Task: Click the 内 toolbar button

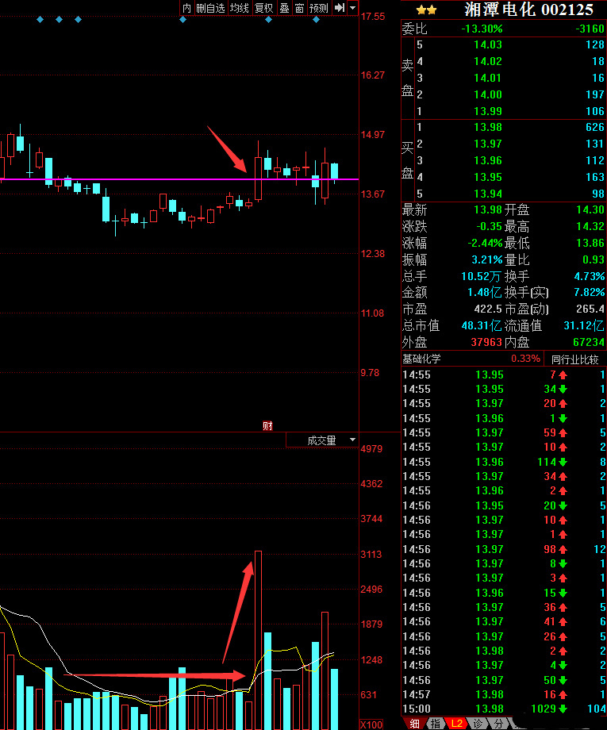Action: (x=187, y=8)
